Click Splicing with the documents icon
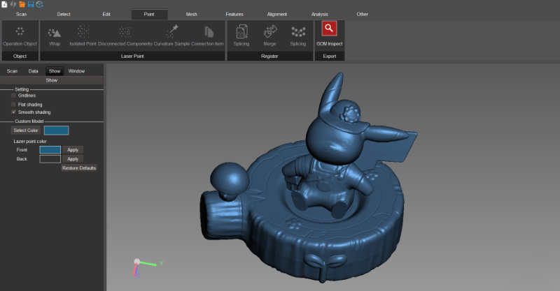The image size is (560, 291). 241,36
